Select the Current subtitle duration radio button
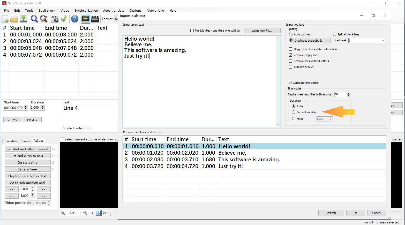 tap(294, 112)
